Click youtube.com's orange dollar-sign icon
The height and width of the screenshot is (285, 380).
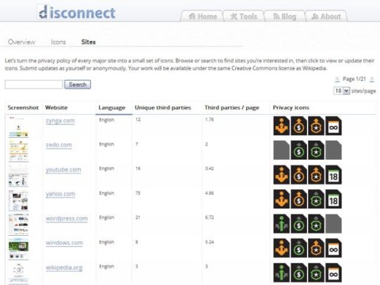298,175
